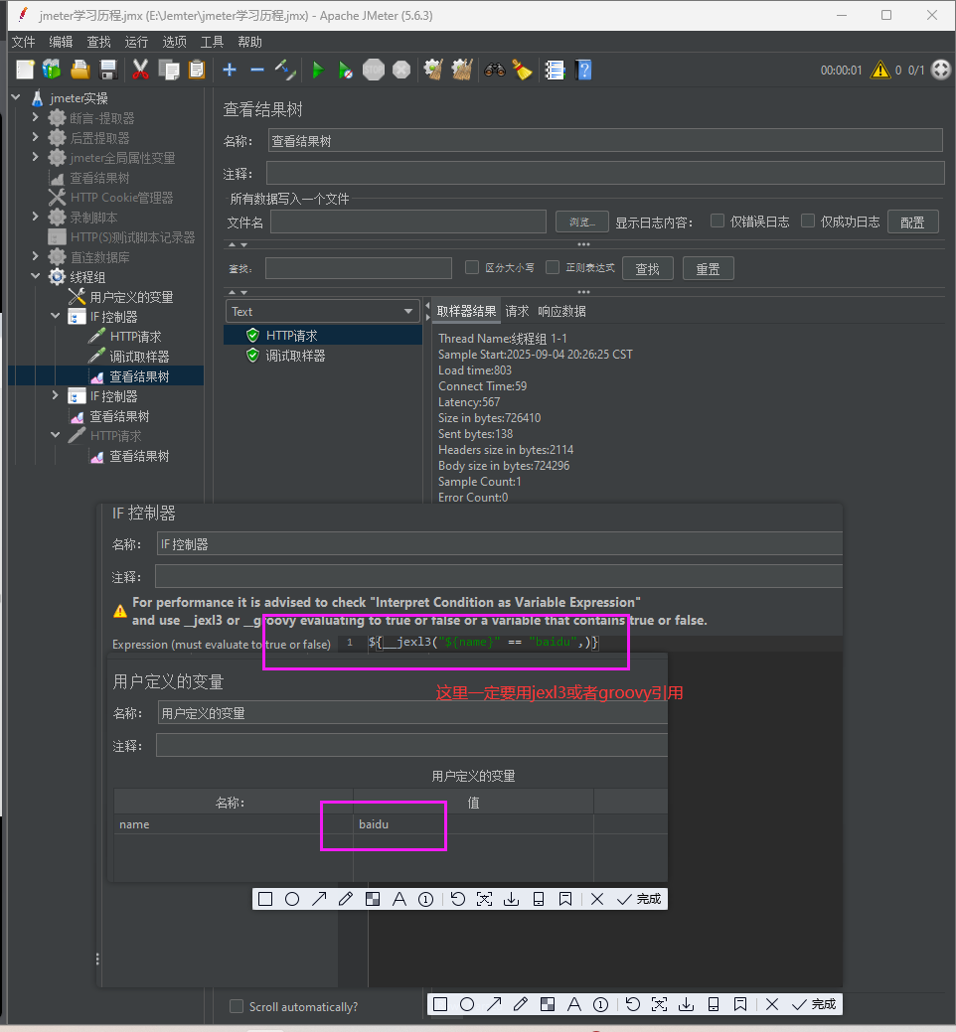This screenshot has width=956, height=1032.
Task: Open the Function Helper list icon
Action: (x=556, y=70)
